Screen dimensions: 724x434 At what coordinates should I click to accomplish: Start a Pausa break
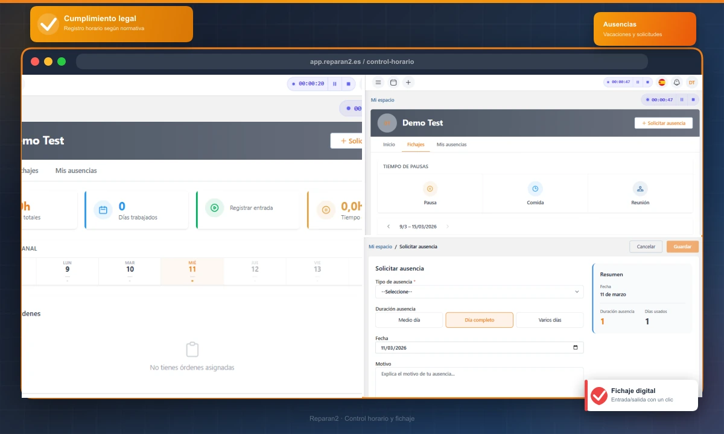(430, 189)
